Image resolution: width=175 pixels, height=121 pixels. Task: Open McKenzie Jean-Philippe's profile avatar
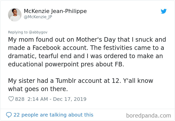(15, 14)
